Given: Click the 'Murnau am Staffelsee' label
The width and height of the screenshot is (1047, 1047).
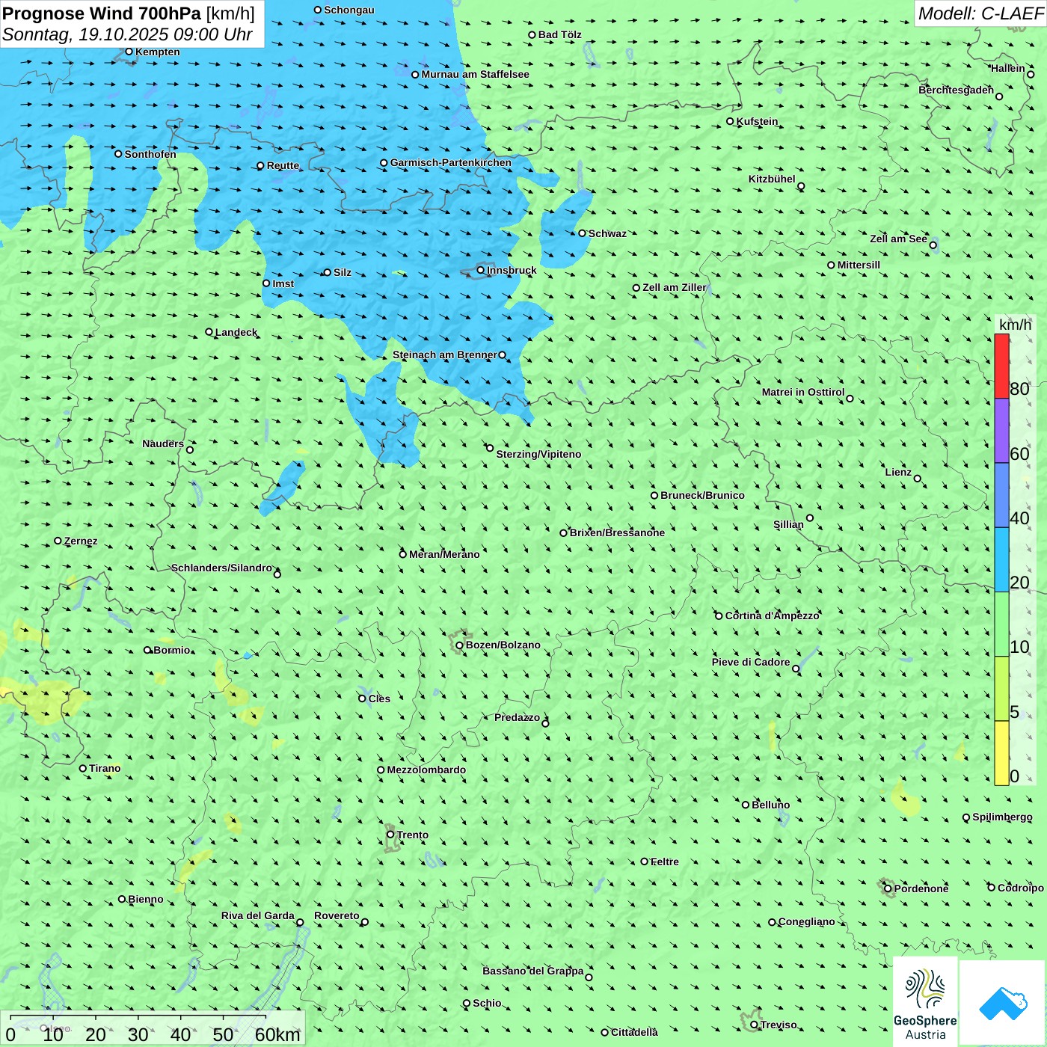Looking at the screenshot, I should pos(476,74).
